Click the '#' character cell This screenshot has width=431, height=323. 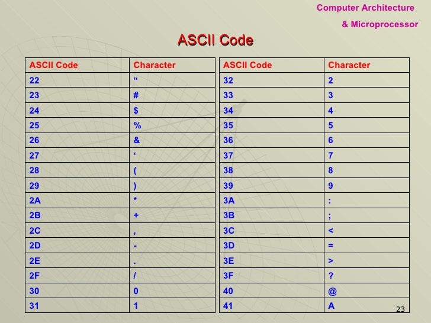pos(172,95)
